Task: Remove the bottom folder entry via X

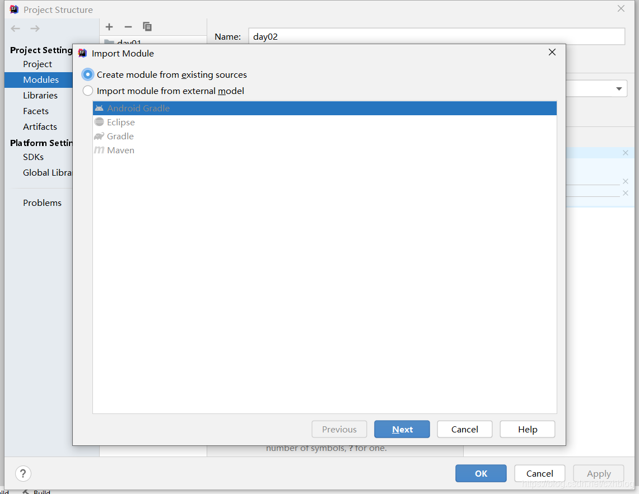Action: [x=625, y=193]
